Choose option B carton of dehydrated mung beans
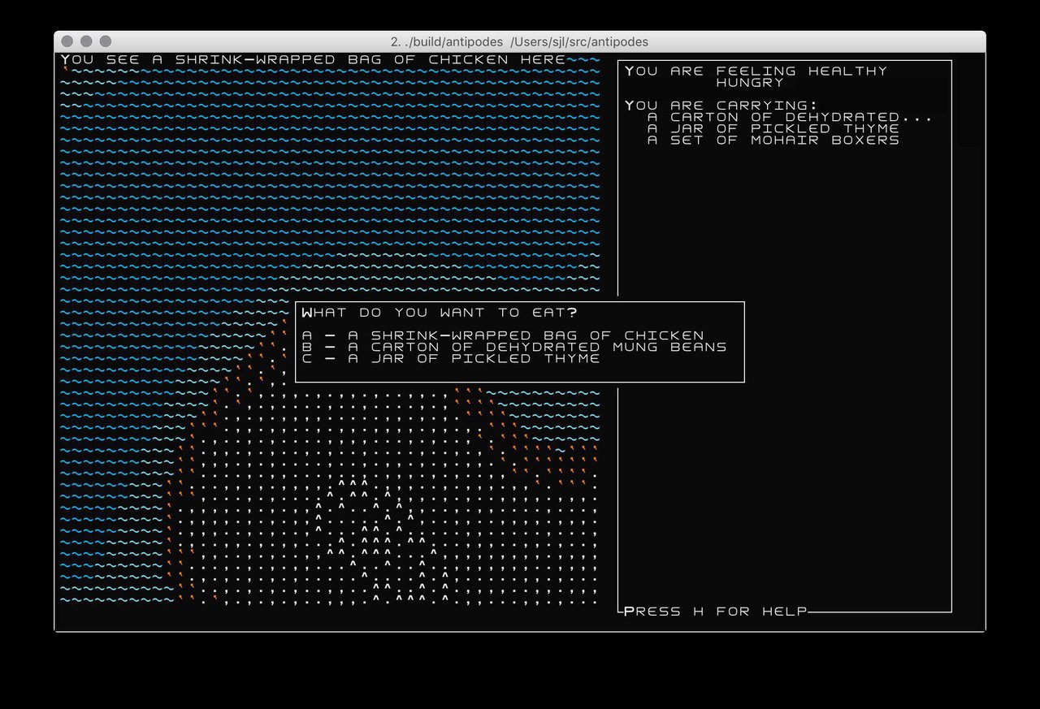Image resolution: width=1040 pixels, height=709 pixels. pos(514,347)
